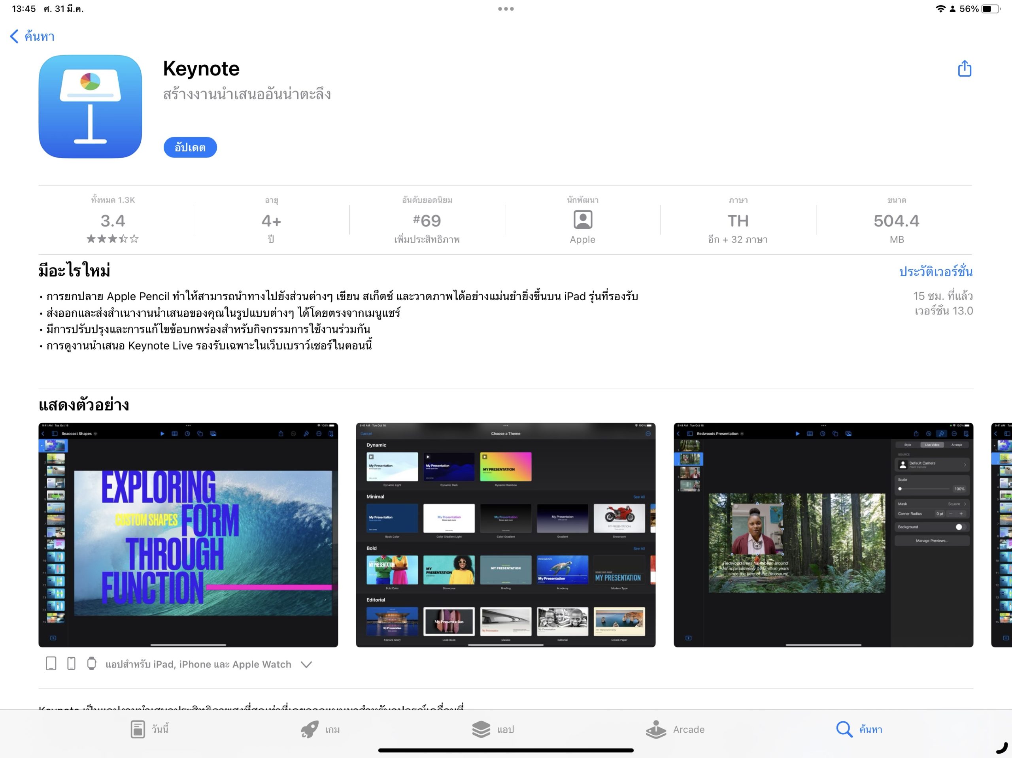
Task: Go back to ค้นหา using back chevron
Action: 15,37
